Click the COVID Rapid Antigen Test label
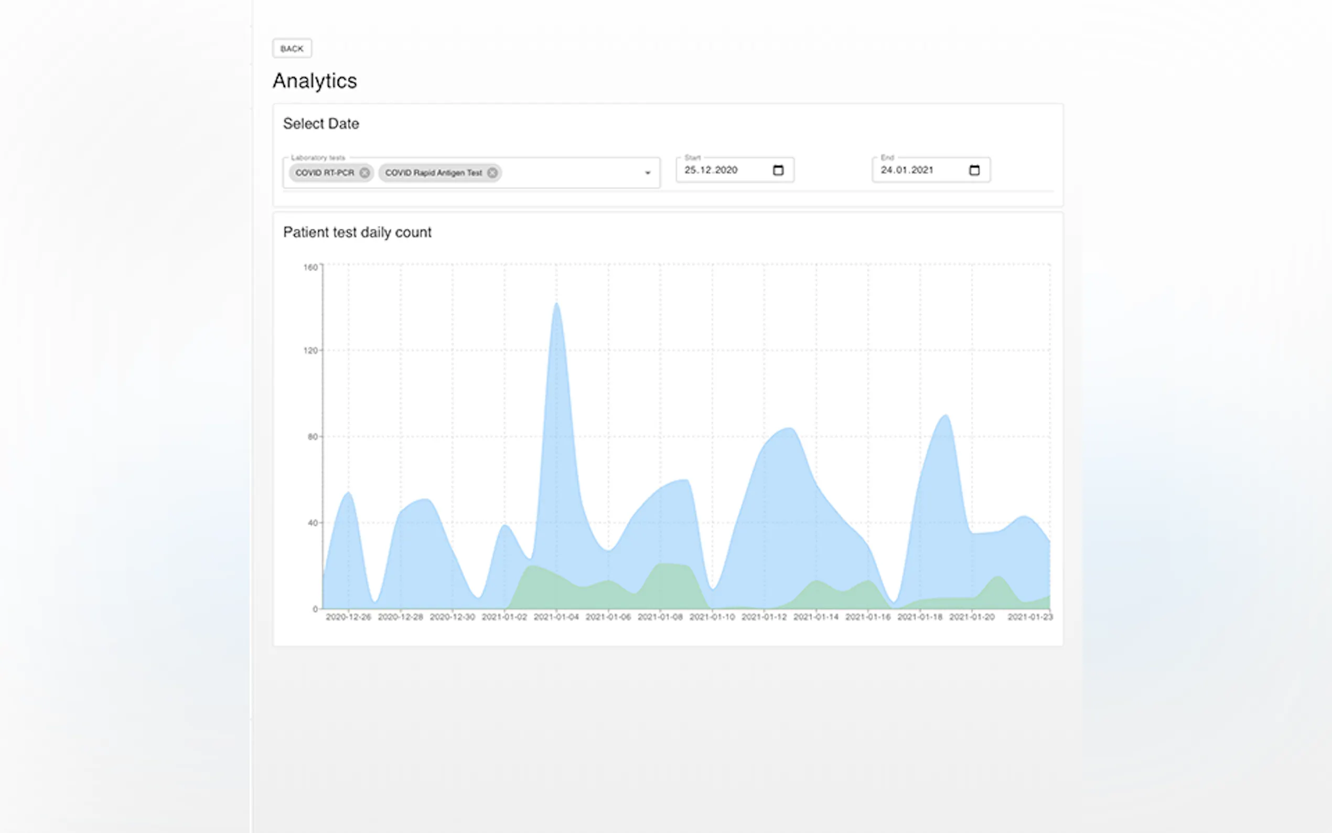Screen dimensions: 1332x833 [433, 173]
